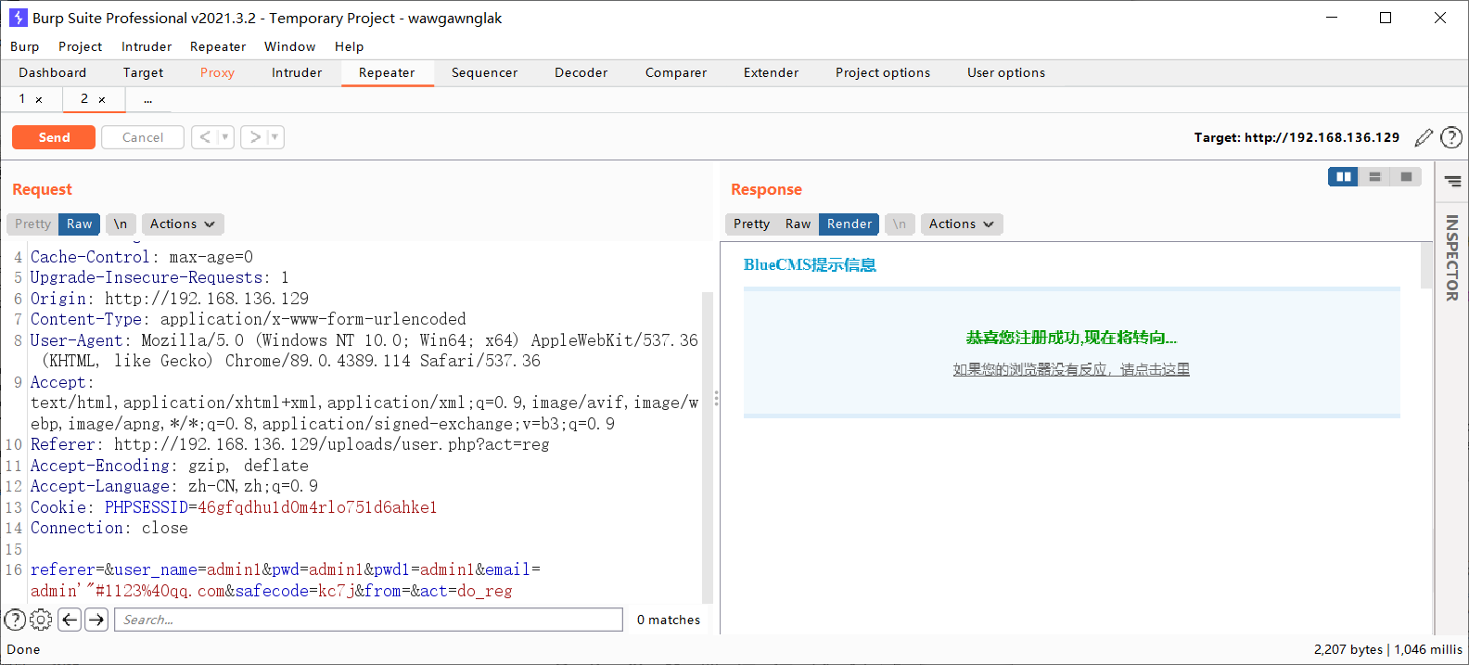Image resolution: width=1469 pixels, height=665 pixels.
Task: Switch to the Proxy tab
Action: (x=217, y=72)
